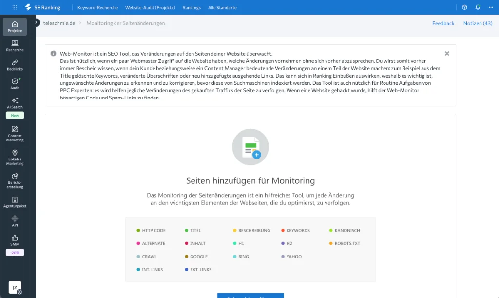Click the H1 legend label
Viewport: 499px width, 298px height.
tap(241, 243)
